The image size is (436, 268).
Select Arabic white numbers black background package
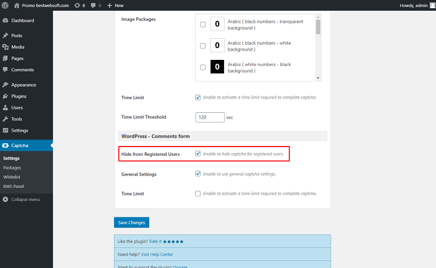point(203,68)
